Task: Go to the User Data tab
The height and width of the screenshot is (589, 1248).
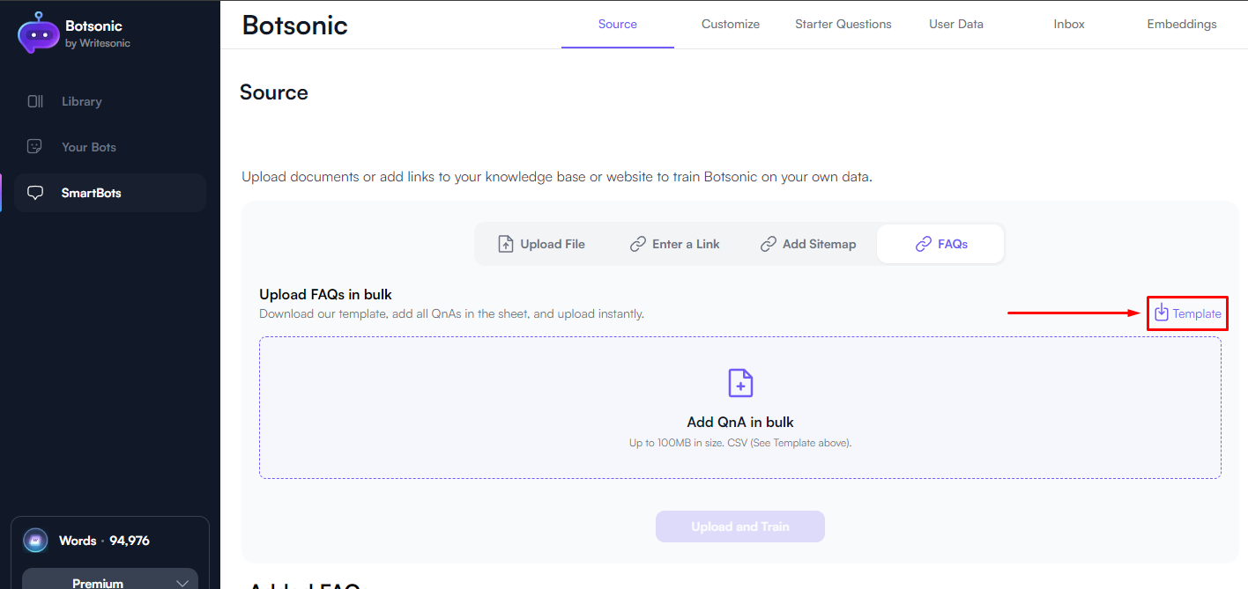Action: coord(956,24)
